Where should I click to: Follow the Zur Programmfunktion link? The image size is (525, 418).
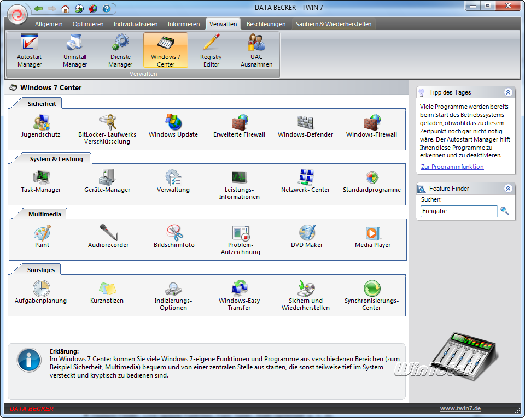click(x=452, y=167)
